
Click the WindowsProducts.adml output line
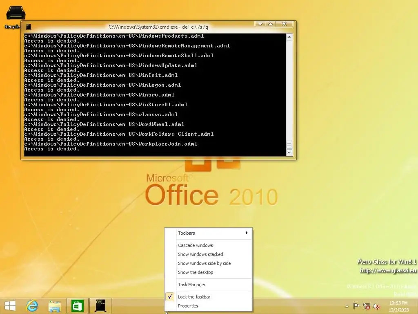pyautogui.click(x=114, y=36)
